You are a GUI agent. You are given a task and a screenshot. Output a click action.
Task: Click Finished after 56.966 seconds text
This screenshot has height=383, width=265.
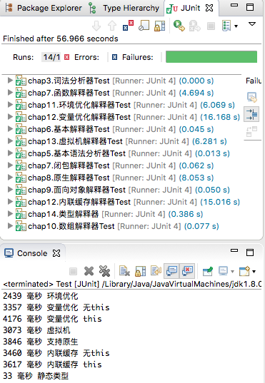click(61, 39)
